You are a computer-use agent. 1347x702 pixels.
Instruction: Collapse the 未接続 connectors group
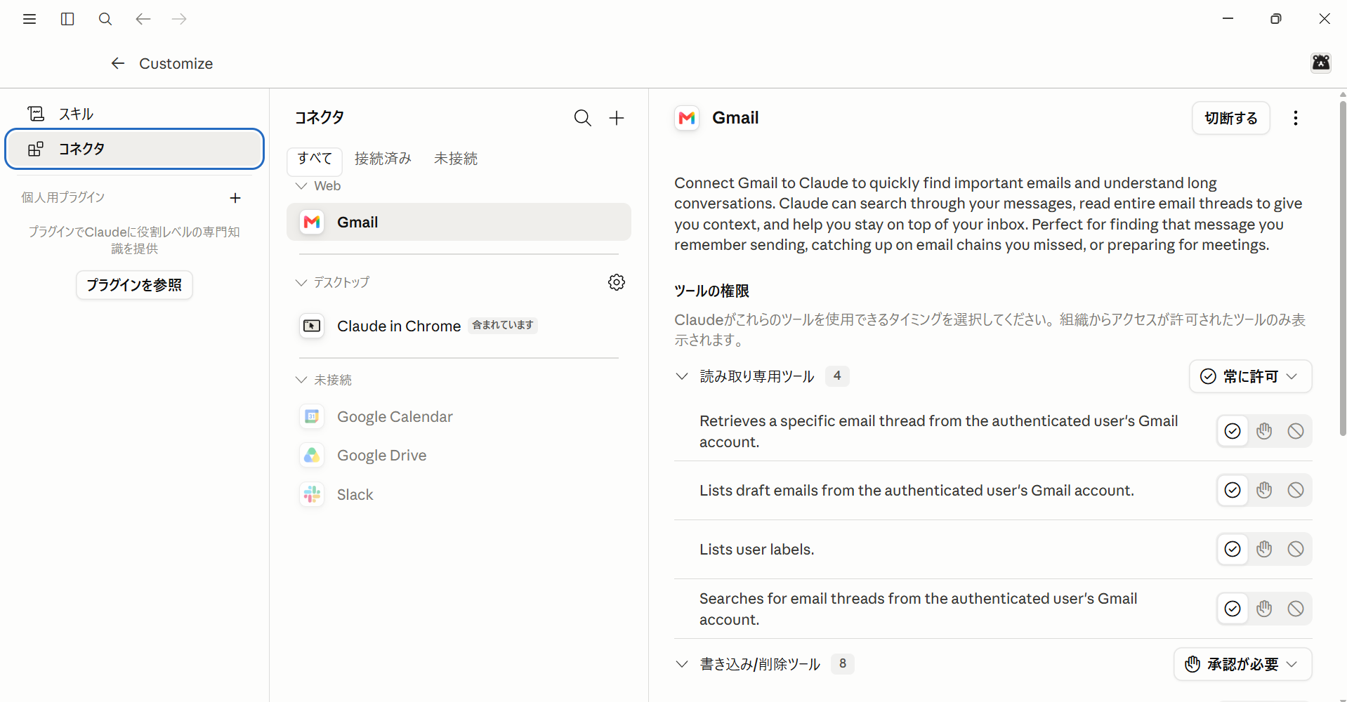pos(301,380)
